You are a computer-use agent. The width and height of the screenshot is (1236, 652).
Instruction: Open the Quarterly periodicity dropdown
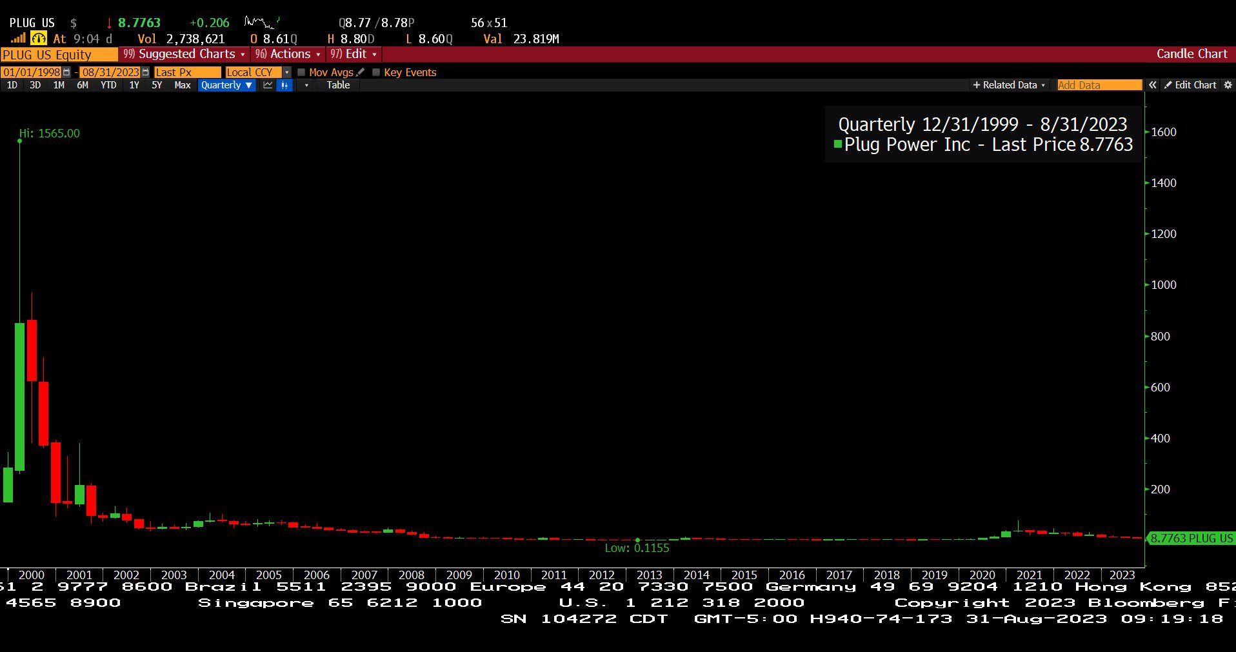(226, 85)
